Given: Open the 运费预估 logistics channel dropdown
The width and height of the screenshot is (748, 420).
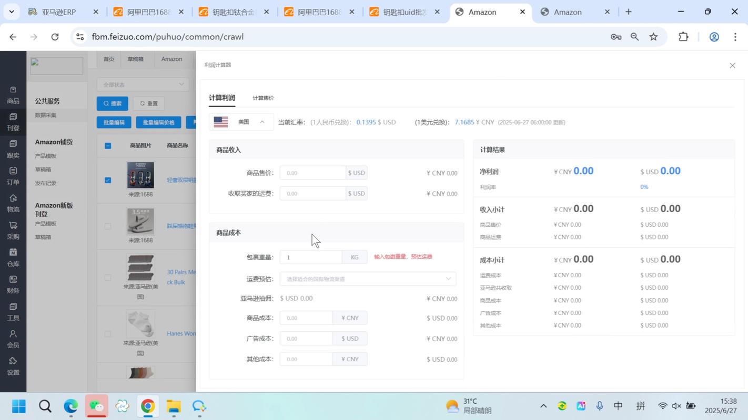Looking at the screenshot, I should click(368, 279).
